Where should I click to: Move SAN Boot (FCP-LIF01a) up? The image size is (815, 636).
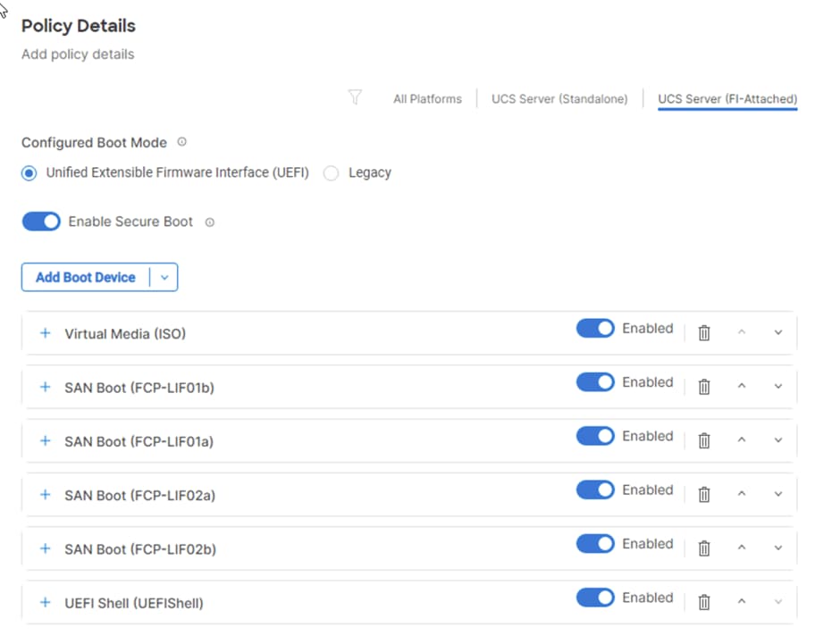point(741,440)
